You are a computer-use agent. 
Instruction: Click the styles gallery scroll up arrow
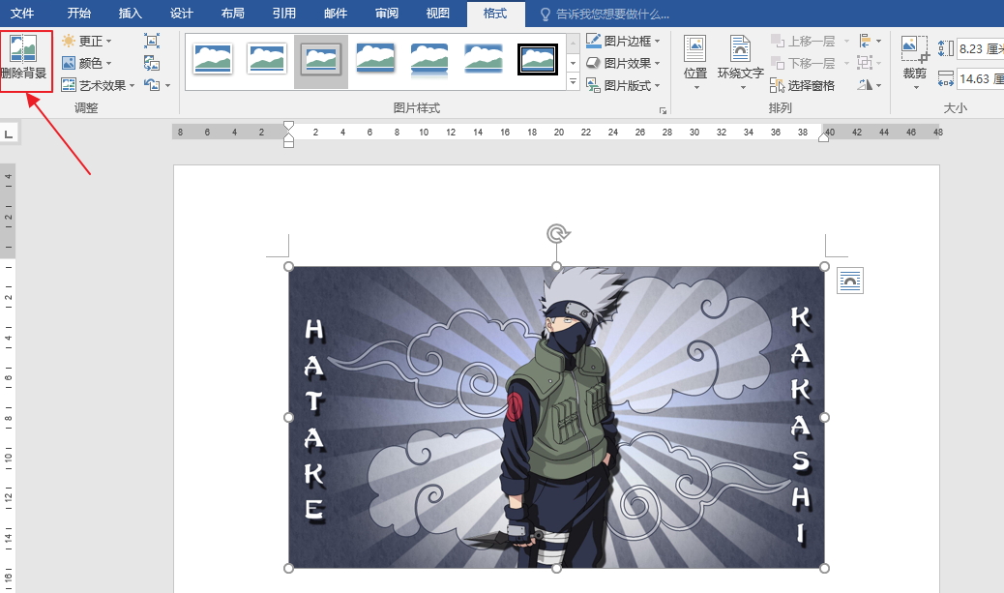pyautogui.click(x=573, y=43)
